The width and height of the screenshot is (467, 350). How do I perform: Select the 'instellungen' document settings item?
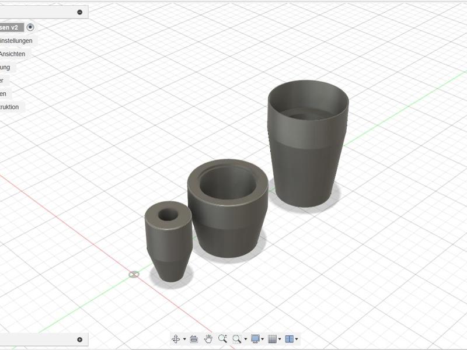(x=16, y=41)
